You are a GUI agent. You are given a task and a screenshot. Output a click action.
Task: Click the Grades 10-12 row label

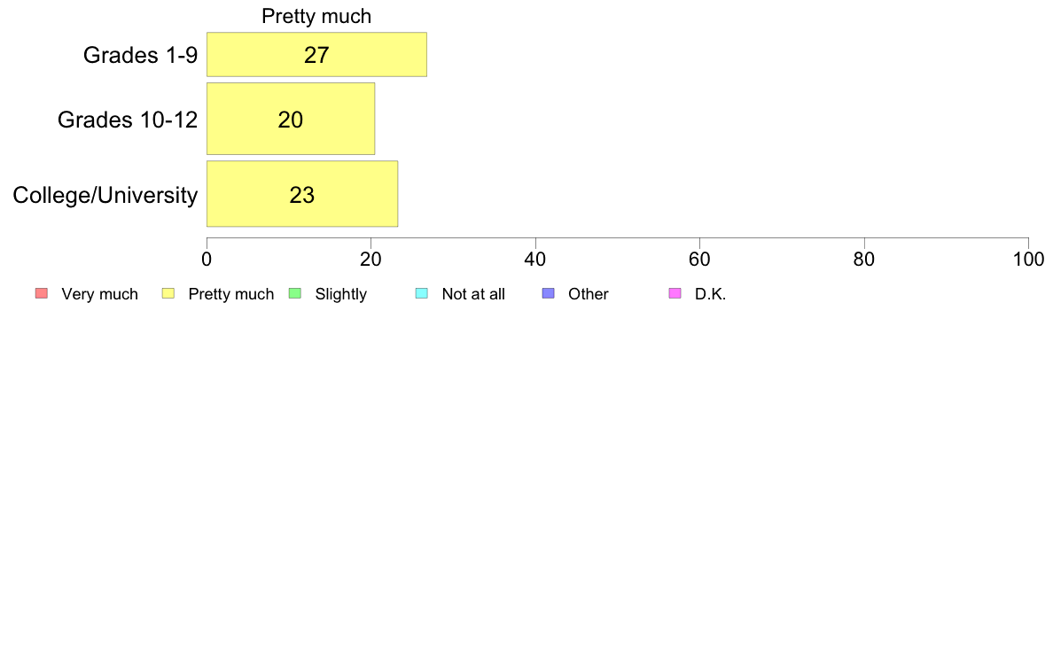(x=128, y=120)
